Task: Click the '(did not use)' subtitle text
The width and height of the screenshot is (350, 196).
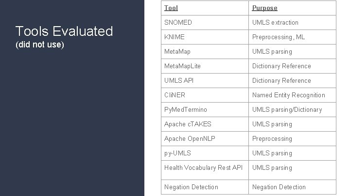Action: (40, 45)
